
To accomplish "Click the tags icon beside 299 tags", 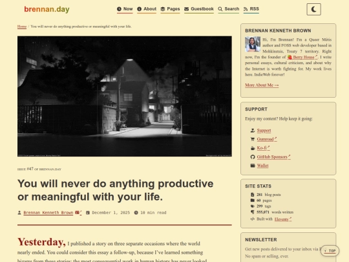I will point(253,206).
